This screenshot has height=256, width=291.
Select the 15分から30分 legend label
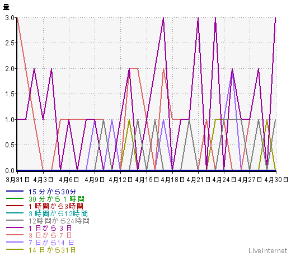(52, 192)
